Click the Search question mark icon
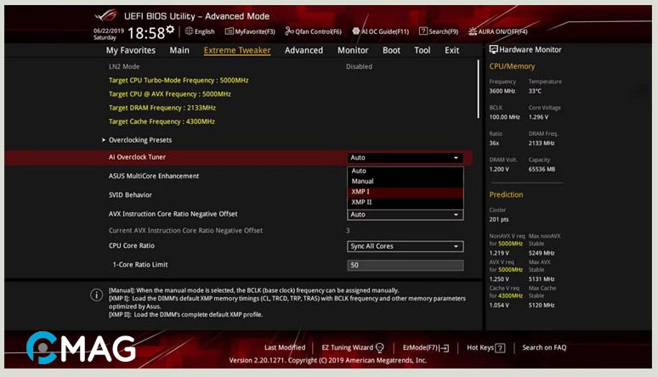Viewport: 658px width, 377px height. click(423, 31)
